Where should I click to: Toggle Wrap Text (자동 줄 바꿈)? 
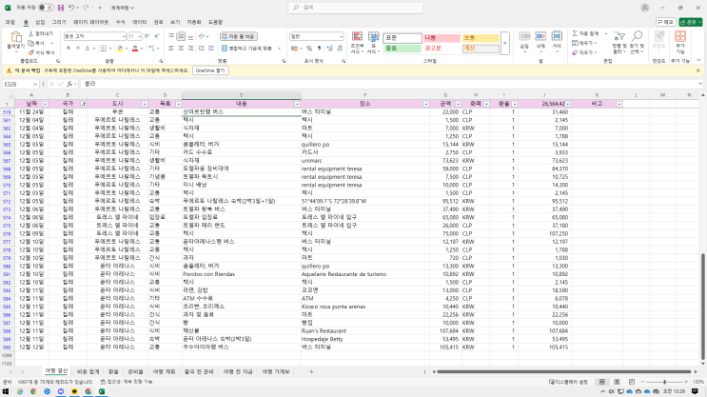tap(239, 36)
